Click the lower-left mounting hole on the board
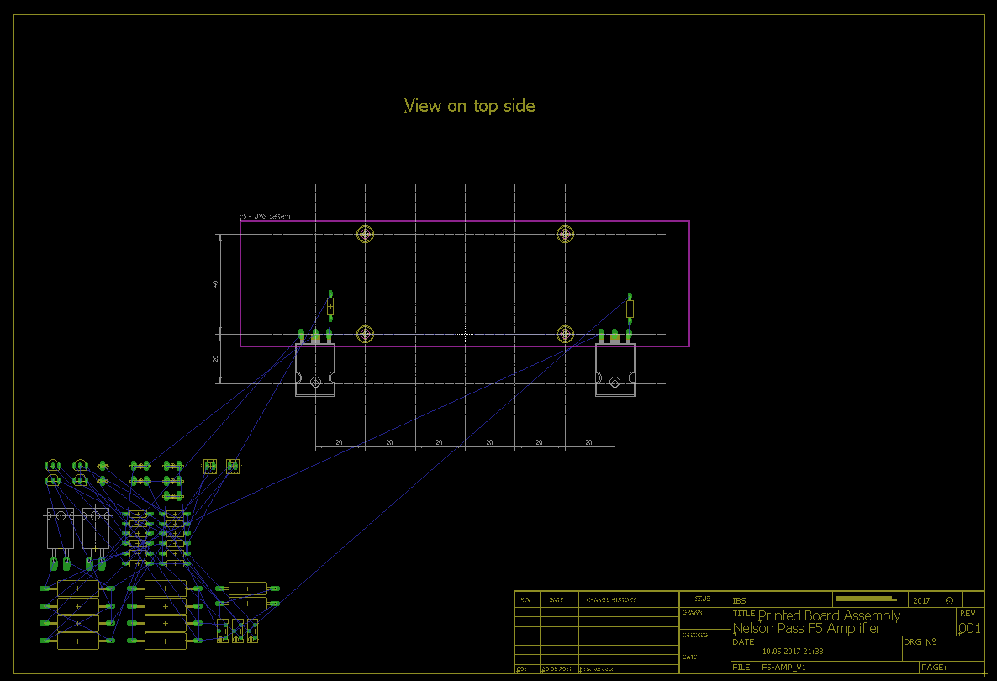 click(x=365, y=334)
